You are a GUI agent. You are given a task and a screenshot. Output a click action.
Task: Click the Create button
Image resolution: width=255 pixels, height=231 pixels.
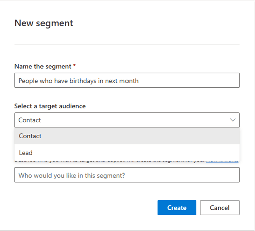(177, 208)
